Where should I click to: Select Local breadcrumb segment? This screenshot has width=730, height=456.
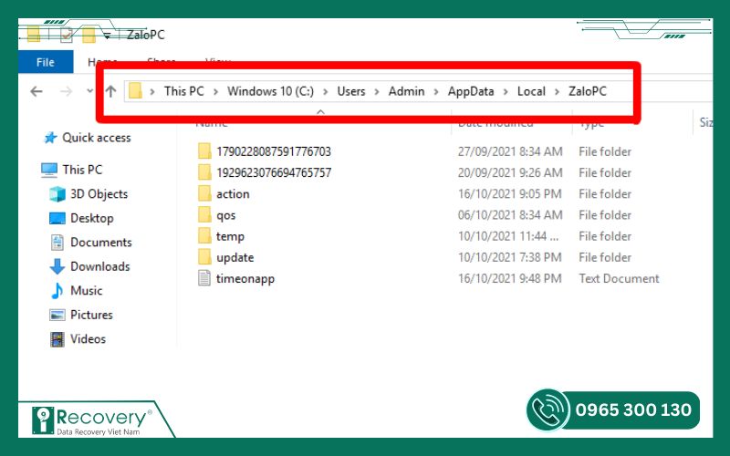pyautogui.click(x=531, y=91)
